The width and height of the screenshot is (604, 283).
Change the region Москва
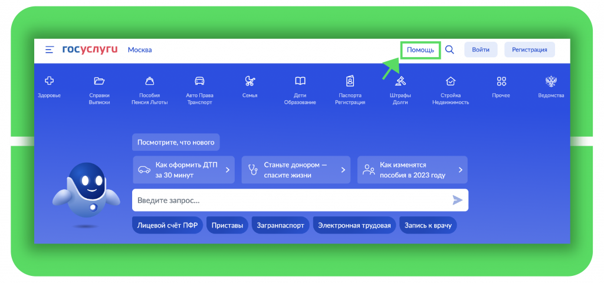click(x=140, y=50)
